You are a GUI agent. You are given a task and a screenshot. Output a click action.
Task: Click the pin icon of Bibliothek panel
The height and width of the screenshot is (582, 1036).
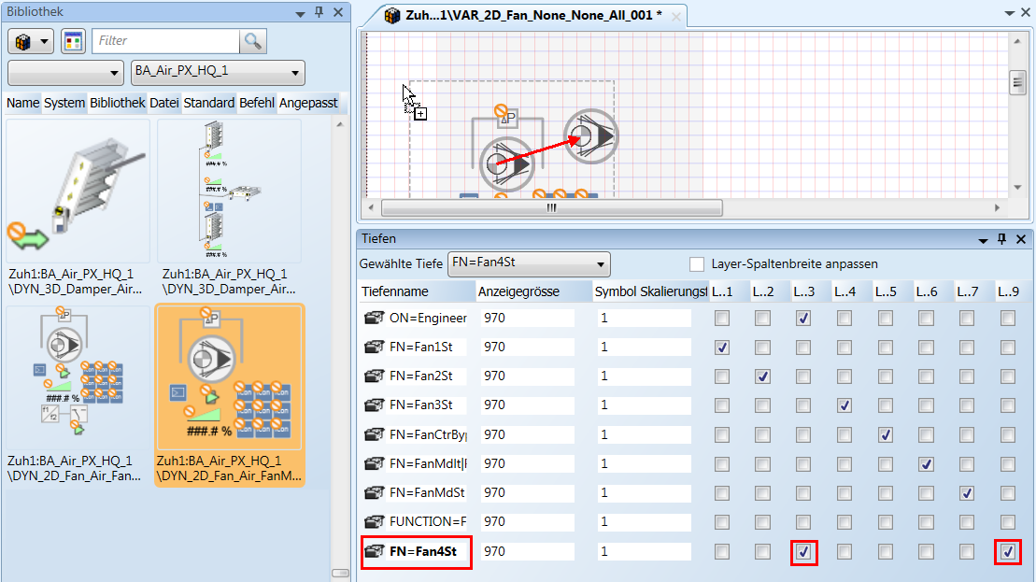coord(319,12)
